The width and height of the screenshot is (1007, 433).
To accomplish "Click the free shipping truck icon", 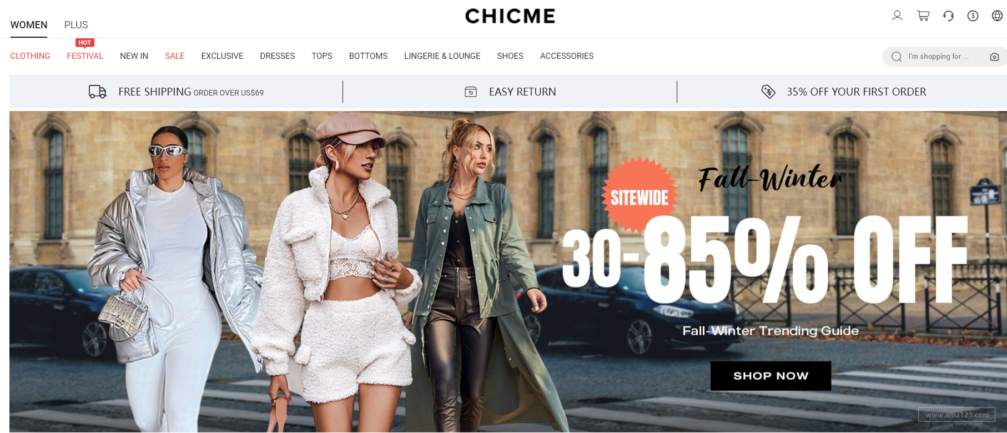I will (x=98, y=92).
